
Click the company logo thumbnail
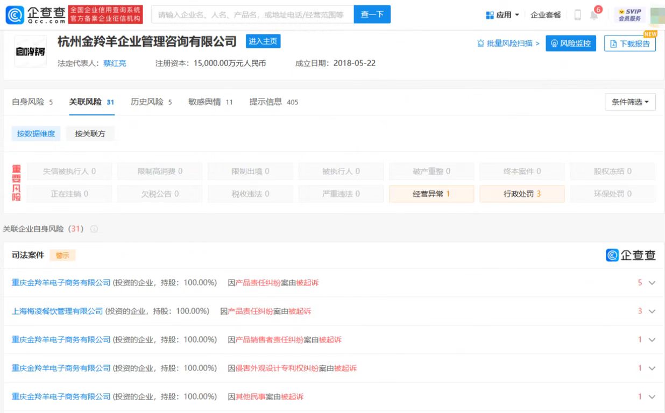(30, 52)
